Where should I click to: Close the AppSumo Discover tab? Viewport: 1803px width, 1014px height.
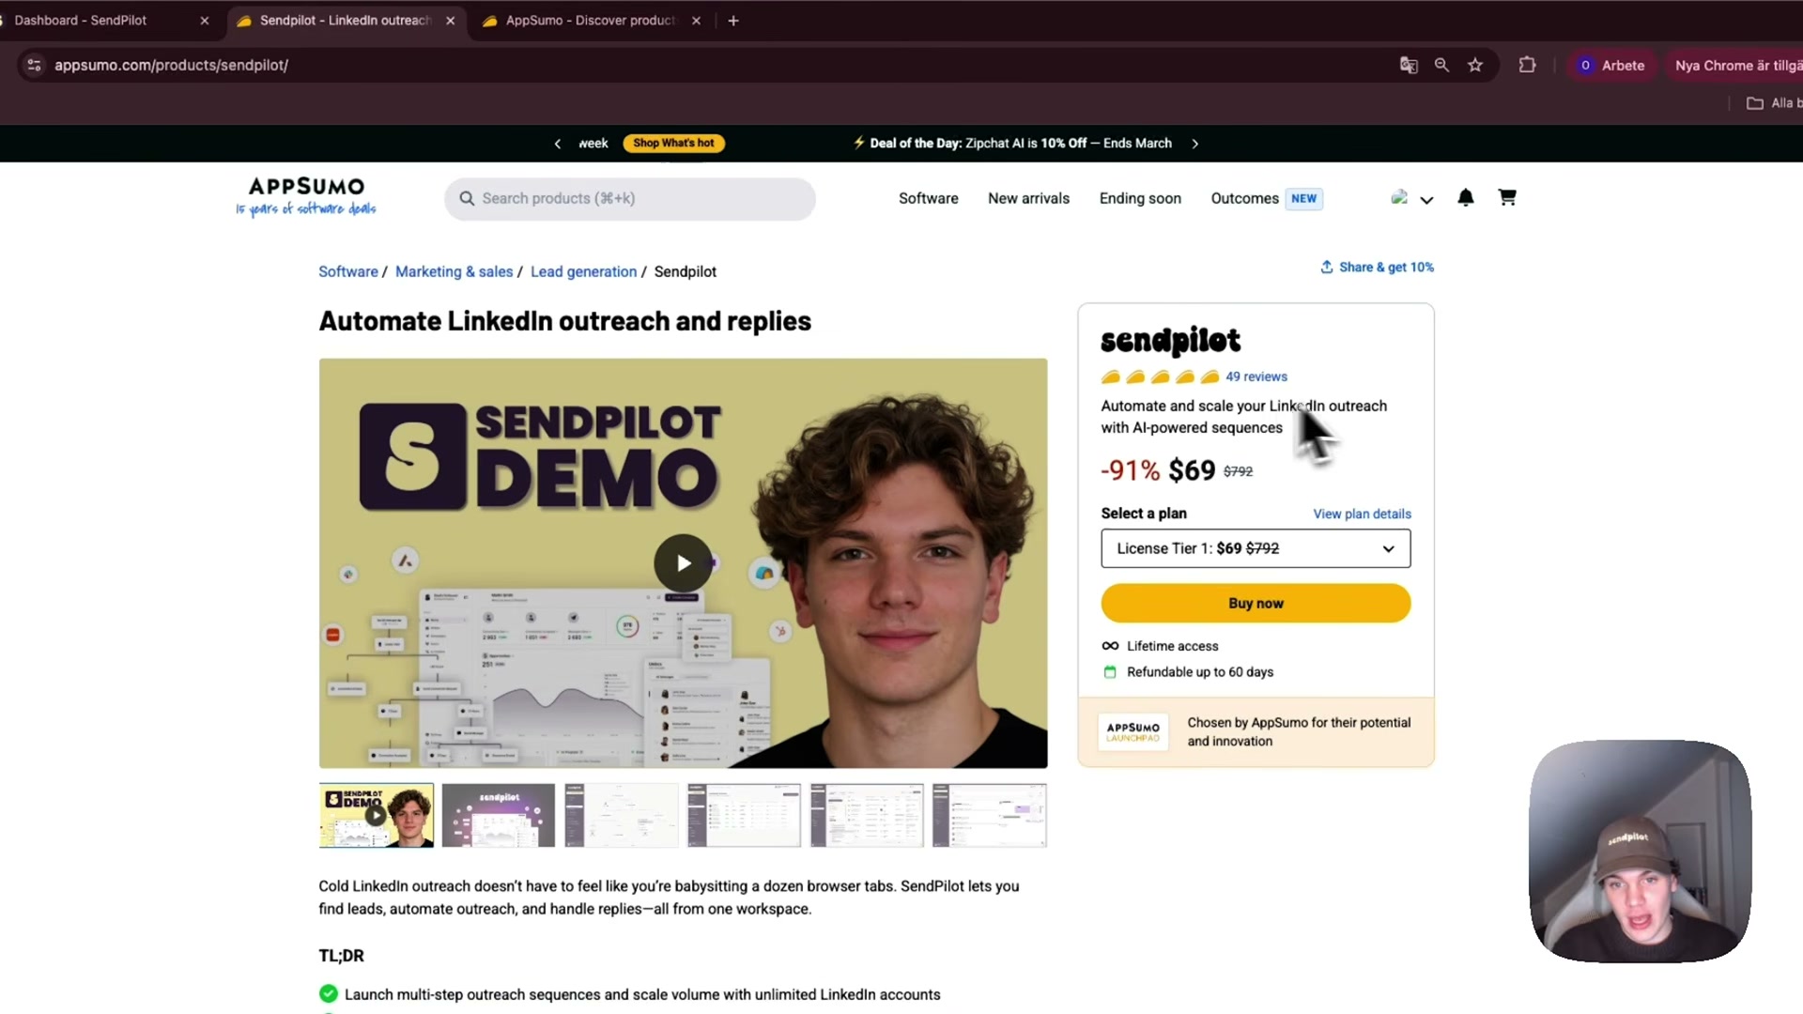click(x=696, y=21)
